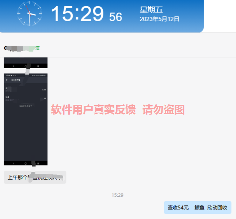The height and width of the screenshot is (219, 236).
Task: Click the pink watermark 软件用户真实反馈 请勿盗图
Action: [118, 109]
